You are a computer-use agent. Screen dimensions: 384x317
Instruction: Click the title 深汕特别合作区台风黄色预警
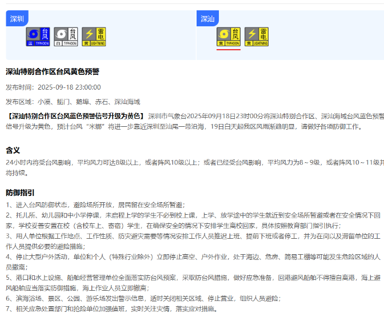click(x=53, y=71)
